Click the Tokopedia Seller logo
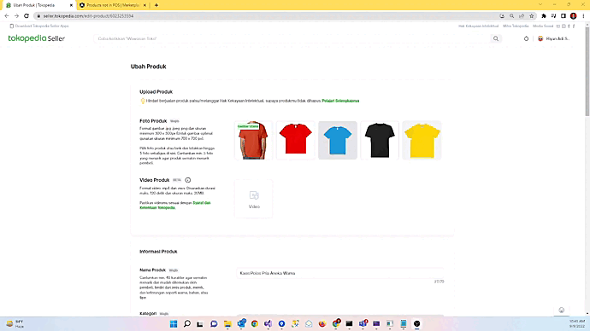Screen dimensions: 590x331 37,38
